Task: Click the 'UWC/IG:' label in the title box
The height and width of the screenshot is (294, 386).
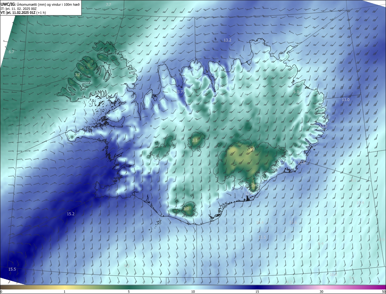Action: 8,4
